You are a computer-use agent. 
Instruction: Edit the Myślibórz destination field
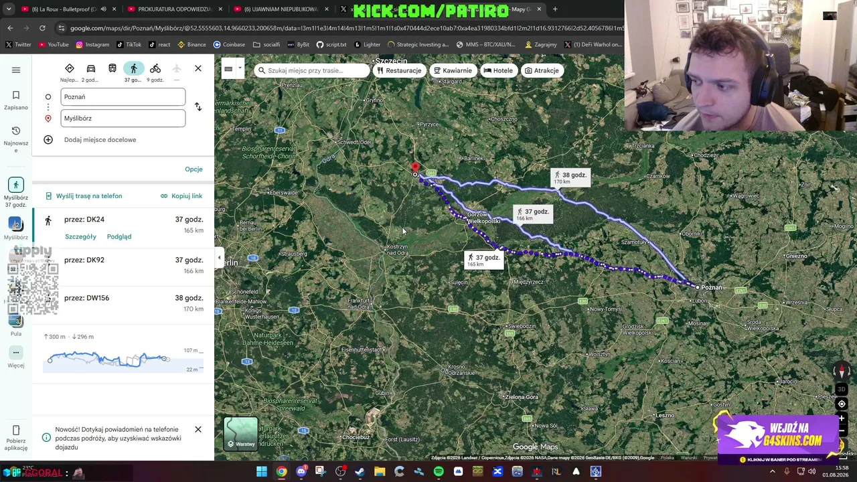click(x=123, y=118)
